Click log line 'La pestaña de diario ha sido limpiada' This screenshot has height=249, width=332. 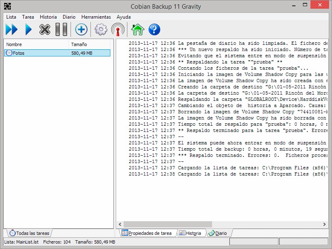228,43
